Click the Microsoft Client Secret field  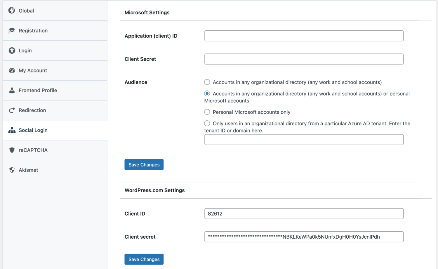304,59
